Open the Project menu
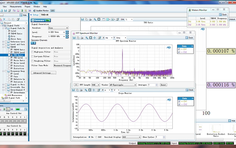This screenshot has width=236, height=148. 27,6
